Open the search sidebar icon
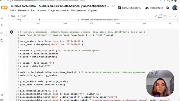Viewport: 180px width, 101px height. (2, 25)
